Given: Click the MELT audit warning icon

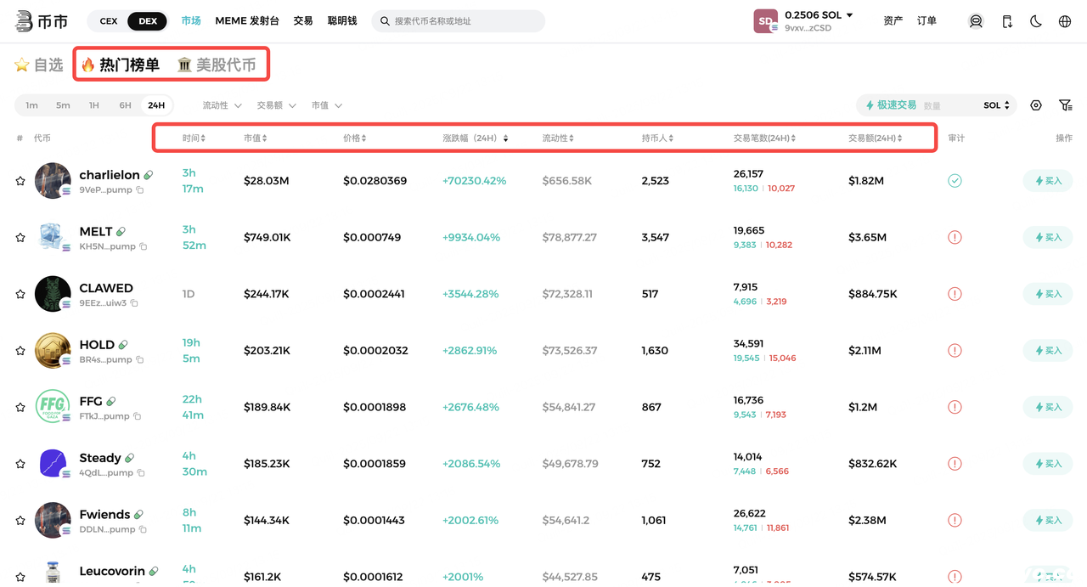Looking at the screenshot, I should click(x=955, y=237).
